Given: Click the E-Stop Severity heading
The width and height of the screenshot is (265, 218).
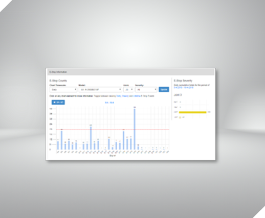Looking at the screenshot, I should coord(183,81).
